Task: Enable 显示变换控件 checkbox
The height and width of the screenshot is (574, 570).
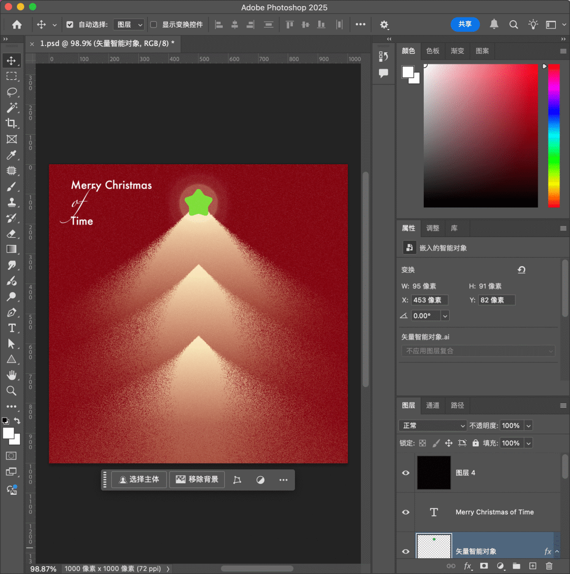Action: [154, 25]
